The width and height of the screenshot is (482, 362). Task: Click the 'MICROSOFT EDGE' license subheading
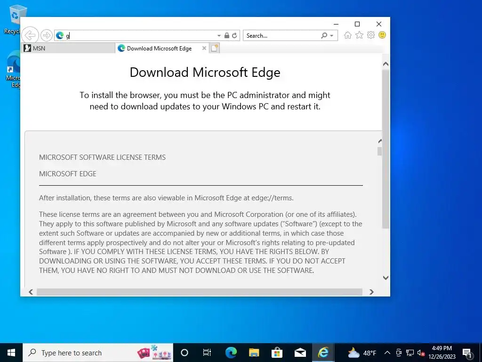pyautogui.click(x=68, y=174)
